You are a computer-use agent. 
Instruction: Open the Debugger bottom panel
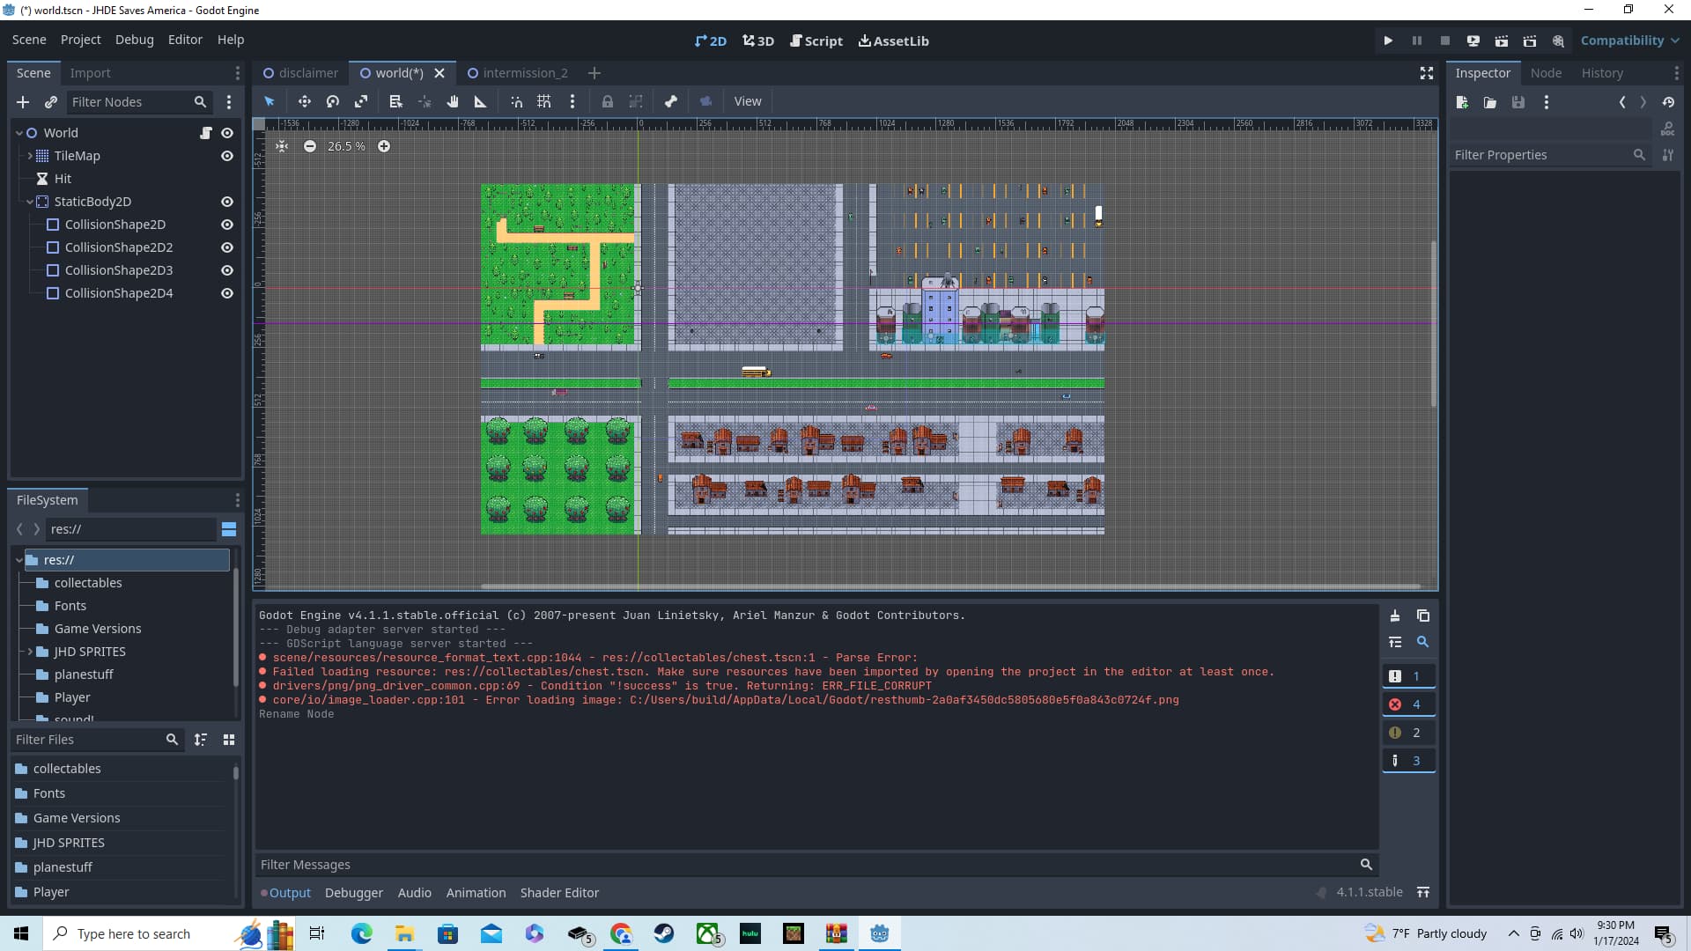pos(354,893)
